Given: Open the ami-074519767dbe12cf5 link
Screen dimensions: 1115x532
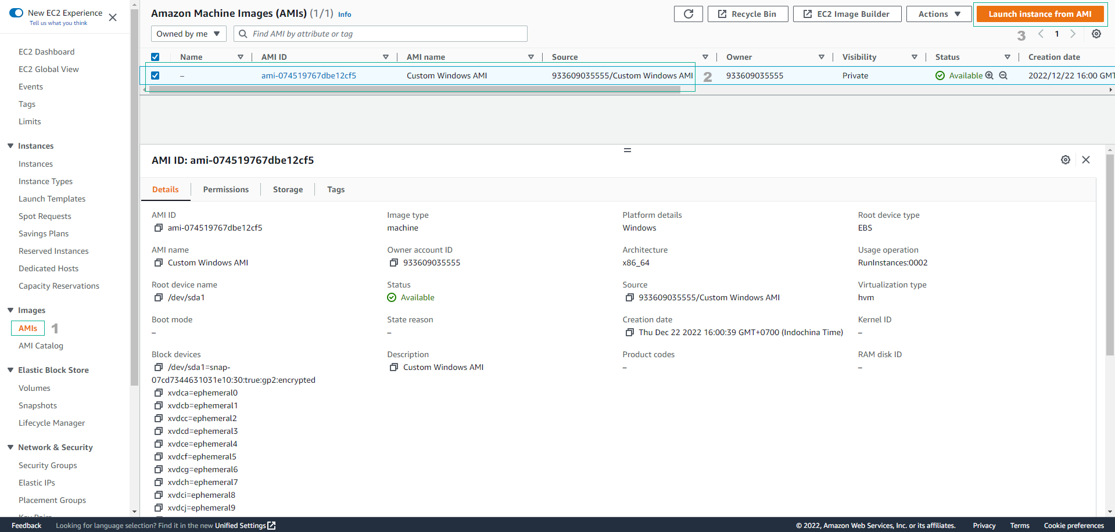Looking at the screenshot, I should 309,76.
